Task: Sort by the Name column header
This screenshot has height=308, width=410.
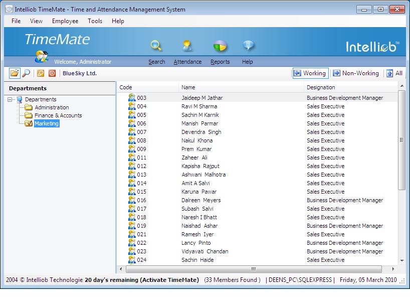Action: click(241, 87)
